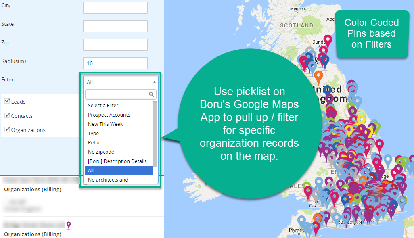This screenshot has height=238, width=414.
Task: Select the "New This Week" filter option
Action: pyautogui.click(x=105, y=124)
